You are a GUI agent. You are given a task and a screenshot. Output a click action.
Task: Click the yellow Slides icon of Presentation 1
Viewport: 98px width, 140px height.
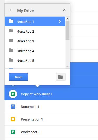click(x=13, y=119)
